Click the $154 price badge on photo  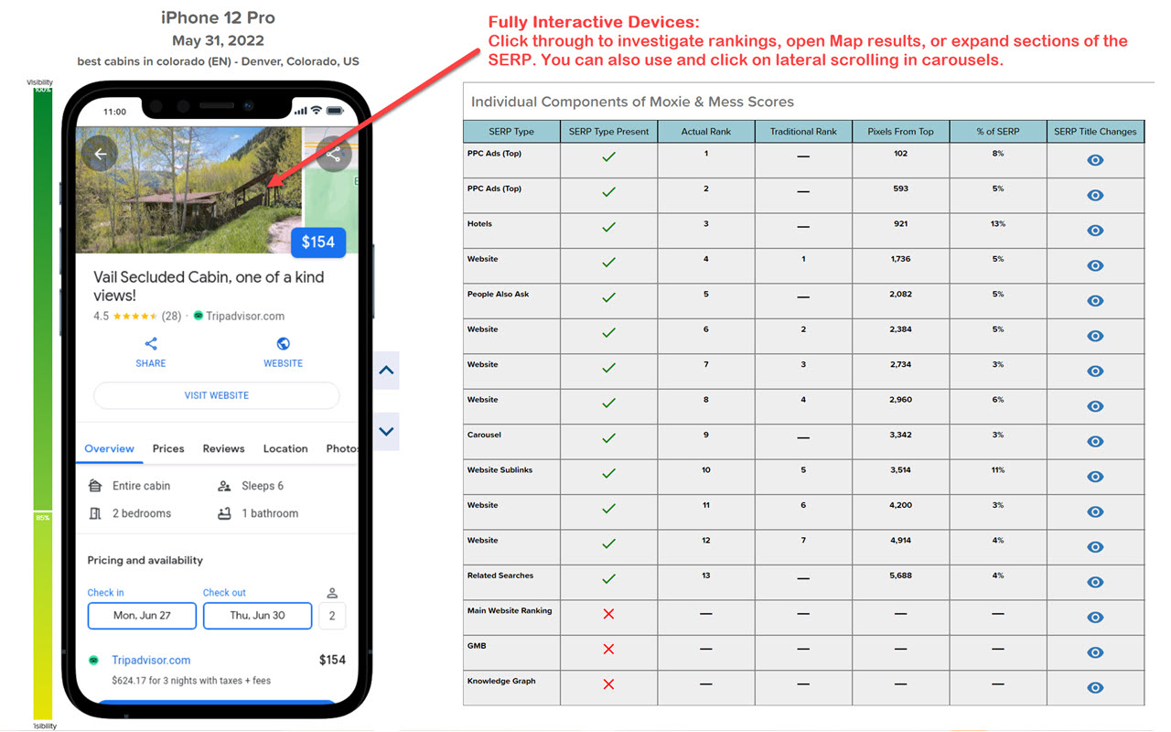(x=318, y=242)
